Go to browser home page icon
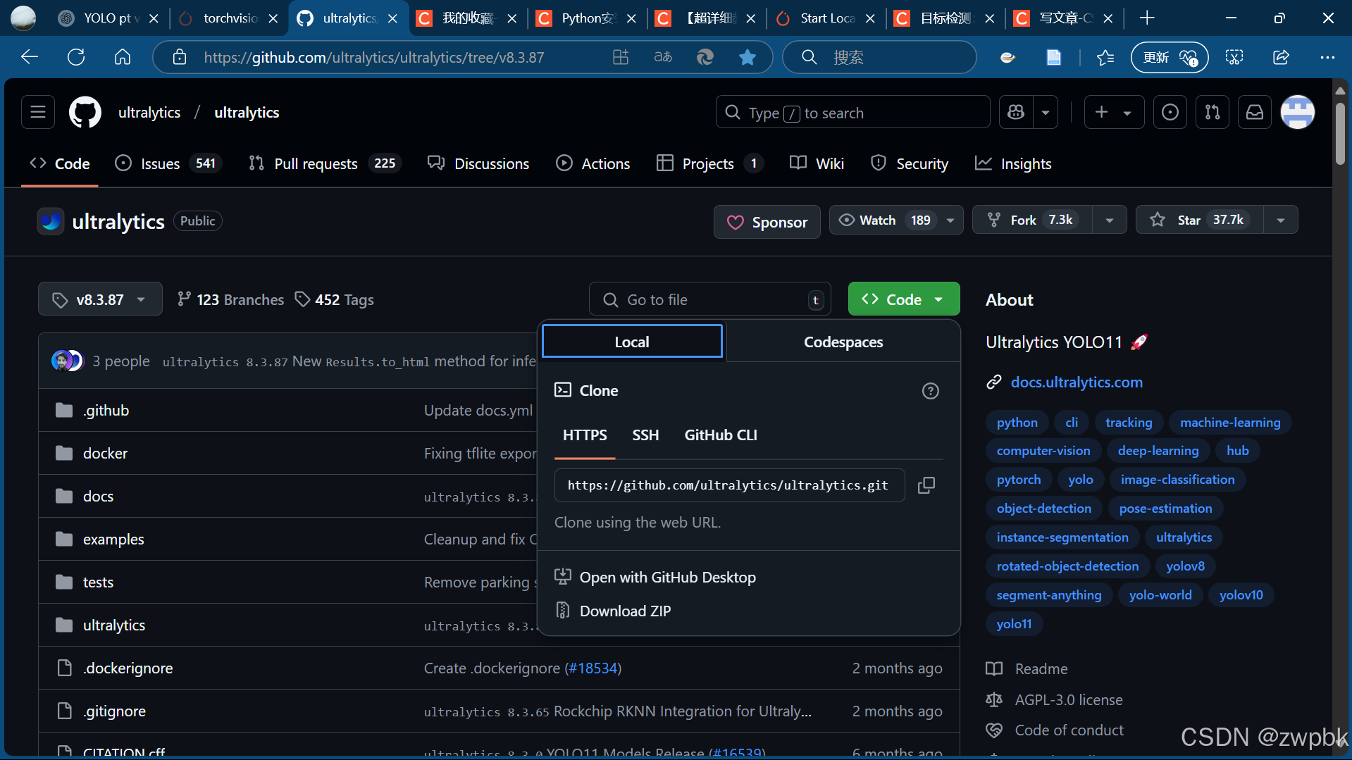The image size is (1352, 760). 123,57
